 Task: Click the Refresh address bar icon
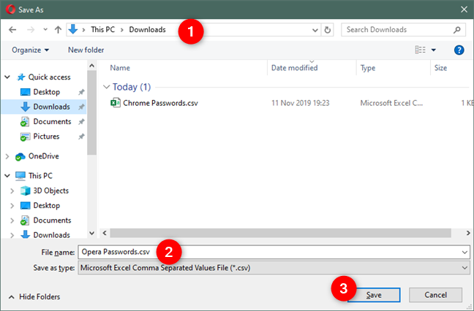tap(328, 30)
